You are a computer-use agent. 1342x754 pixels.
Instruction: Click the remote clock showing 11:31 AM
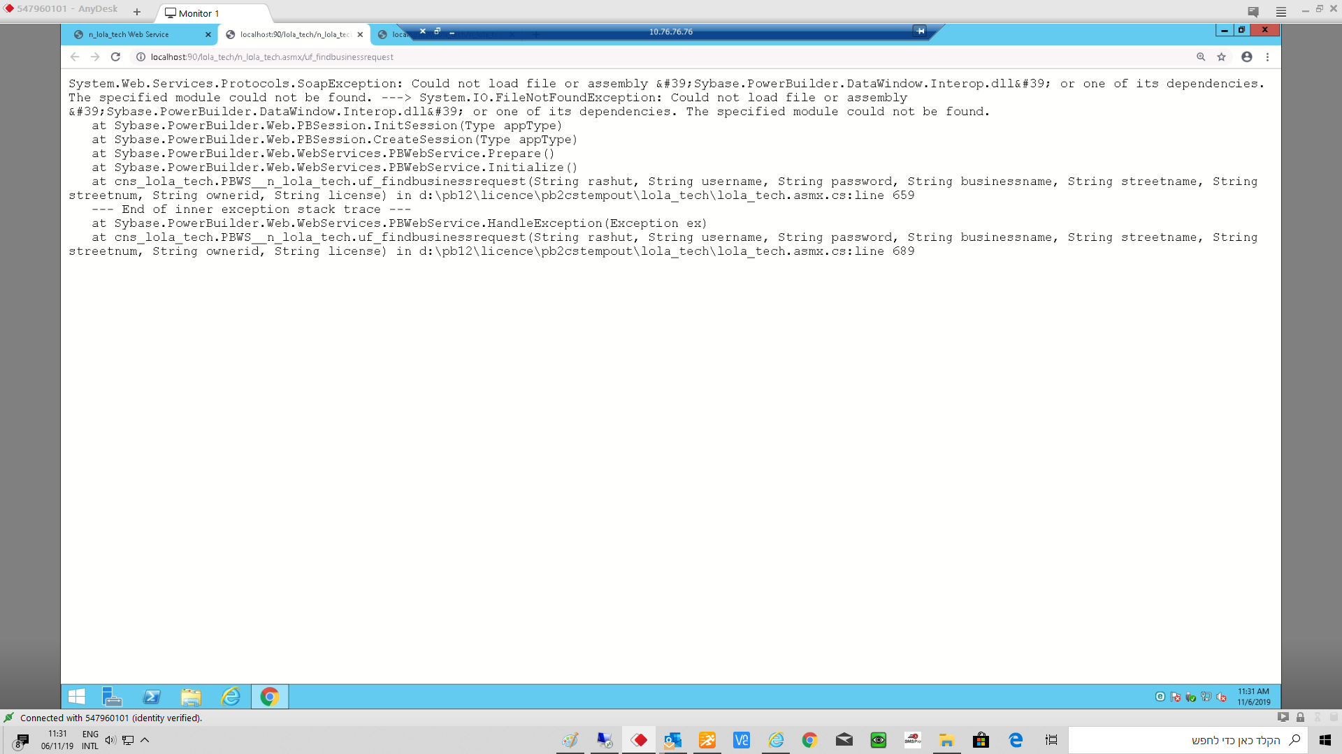(1254, 696)
